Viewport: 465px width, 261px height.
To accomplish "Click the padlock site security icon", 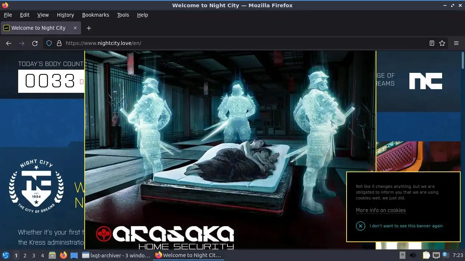I will [x=59, y=43].
